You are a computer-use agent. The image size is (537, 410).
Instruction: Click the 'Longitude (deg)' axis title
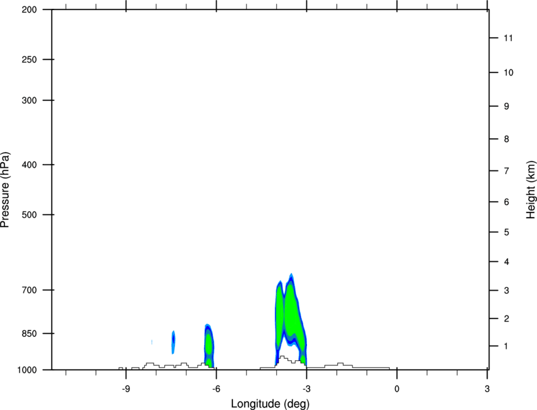tap(270, 404)
